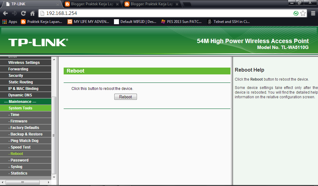
Task: Click the TP-LINK logo
Action: click(x=38, y=42)
